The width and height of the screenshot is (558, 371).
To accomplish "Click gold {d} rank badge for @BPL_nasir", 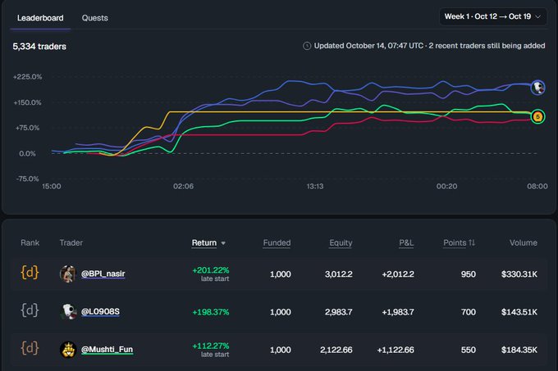I will [x=30, y=273].
